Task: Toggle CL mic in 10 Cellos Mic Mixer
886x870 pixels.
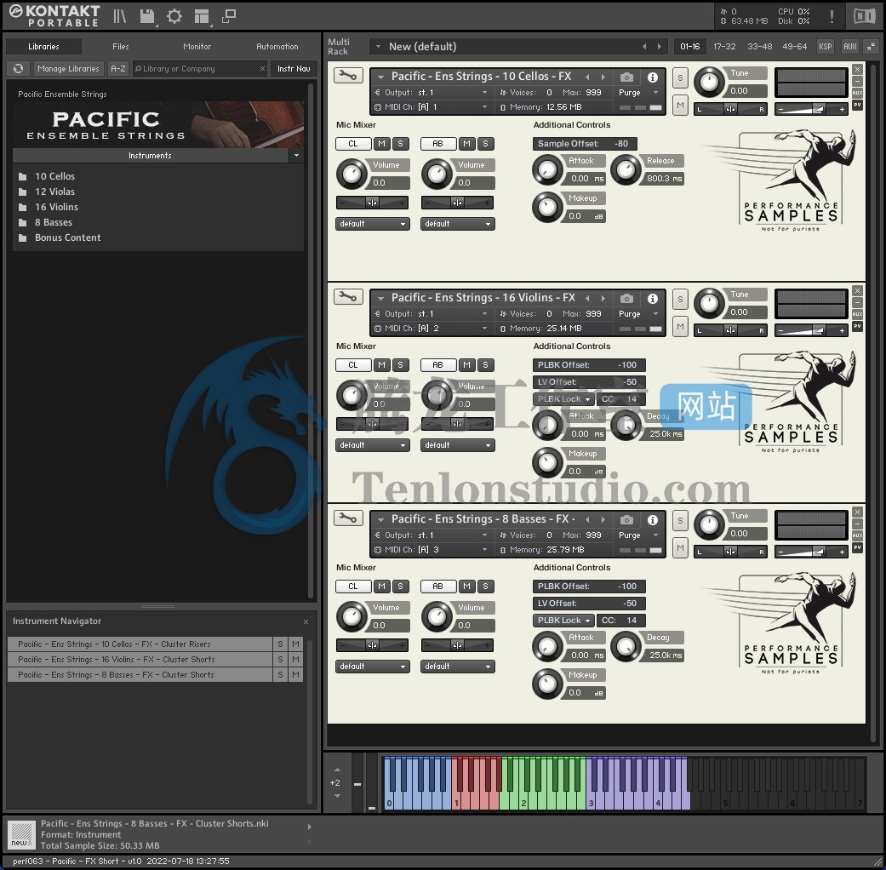Action: pyautogui.click(x=353, y=144)
